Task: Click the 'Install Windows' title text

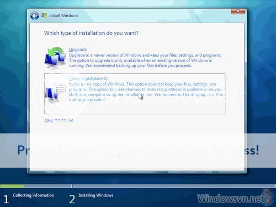Action: click(63, 15)
